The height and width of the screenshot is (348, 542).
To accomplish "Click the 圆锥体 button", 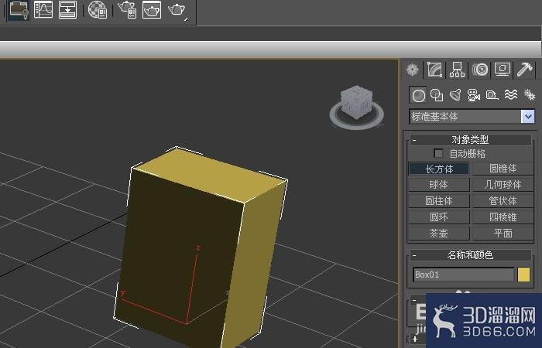I will tap(503, 169).
